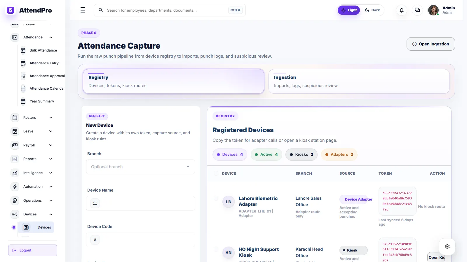Click the Payroll sidebar icon
Image resolution: width=467 pixels, height=262 pixels.
(x=15, y=145)
